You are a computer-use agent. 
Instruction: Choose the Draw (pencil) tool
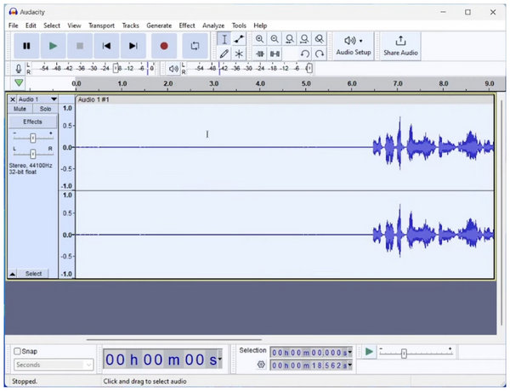tap(224, 54)
